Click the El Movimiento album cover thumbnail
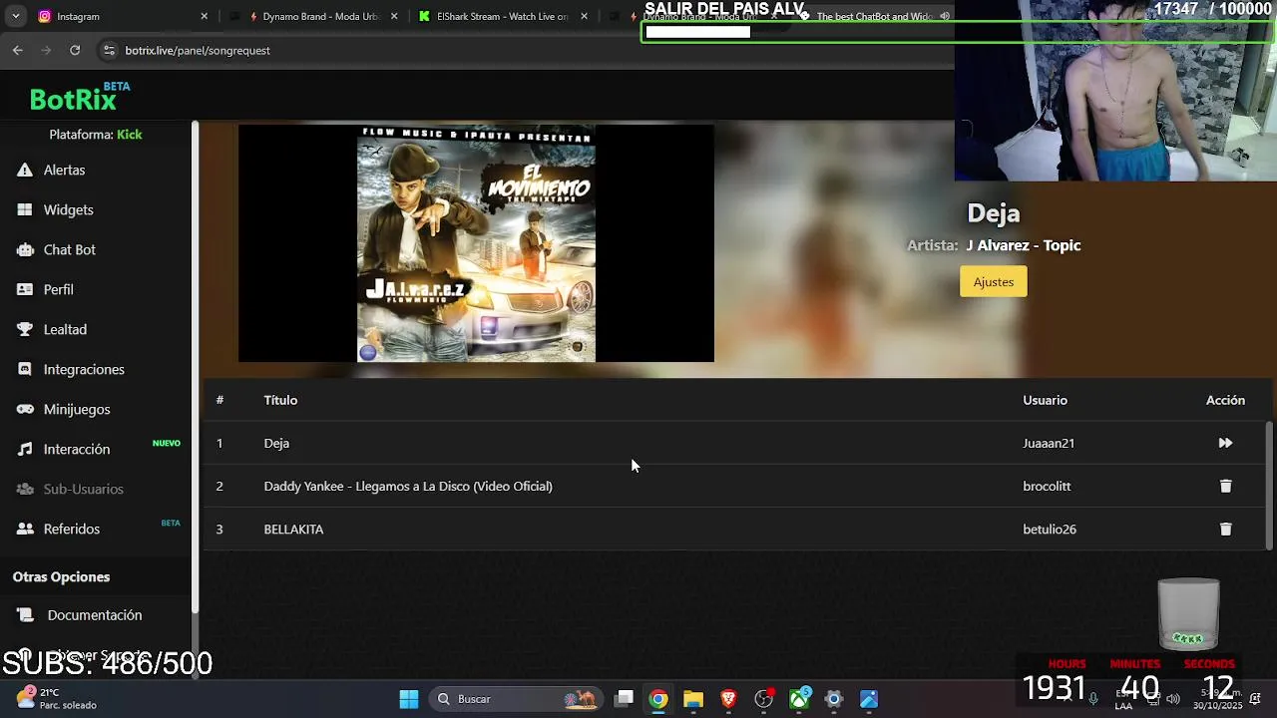1277x718 pixels. pyautogui.click(x=476, y=242)
